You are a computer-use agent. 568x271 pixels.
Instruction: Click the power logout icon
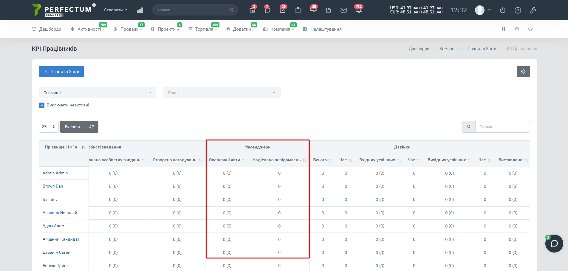502,10
